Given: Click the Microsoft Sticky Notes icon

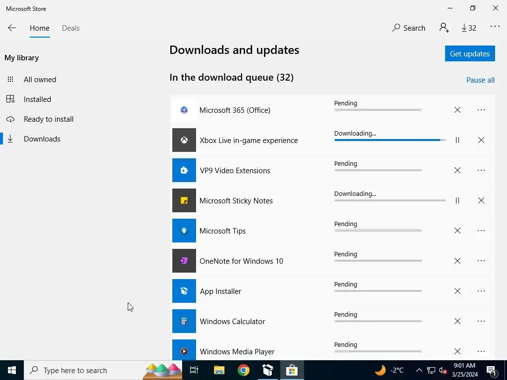Looking at the screenshot, I should click(x=184, y=200).
